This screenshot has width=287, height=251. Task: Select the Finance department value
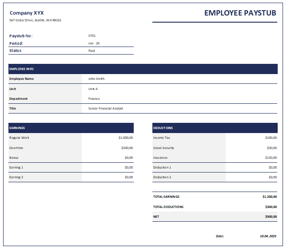pos(94,98)
